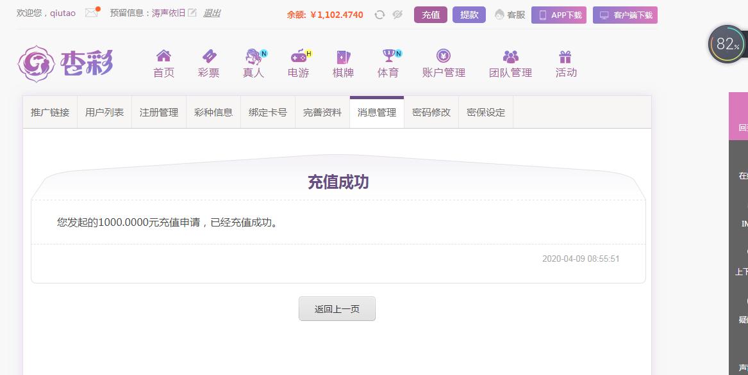The height and width of the screenshot is (375, 748).
Task: Open the mail envelope message icon
Action: pyautogui.click(x=92, y=13)
